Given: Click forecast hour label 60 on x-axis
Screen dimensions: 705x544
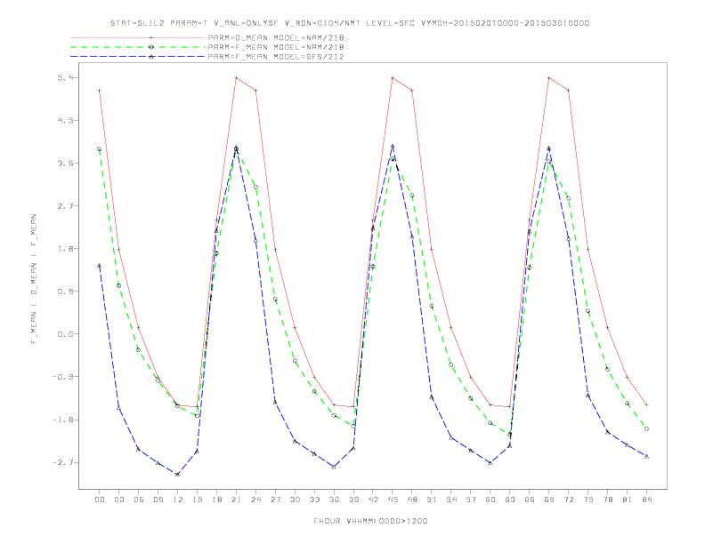Looking at the screenshot, I should (x=490, y=500).
